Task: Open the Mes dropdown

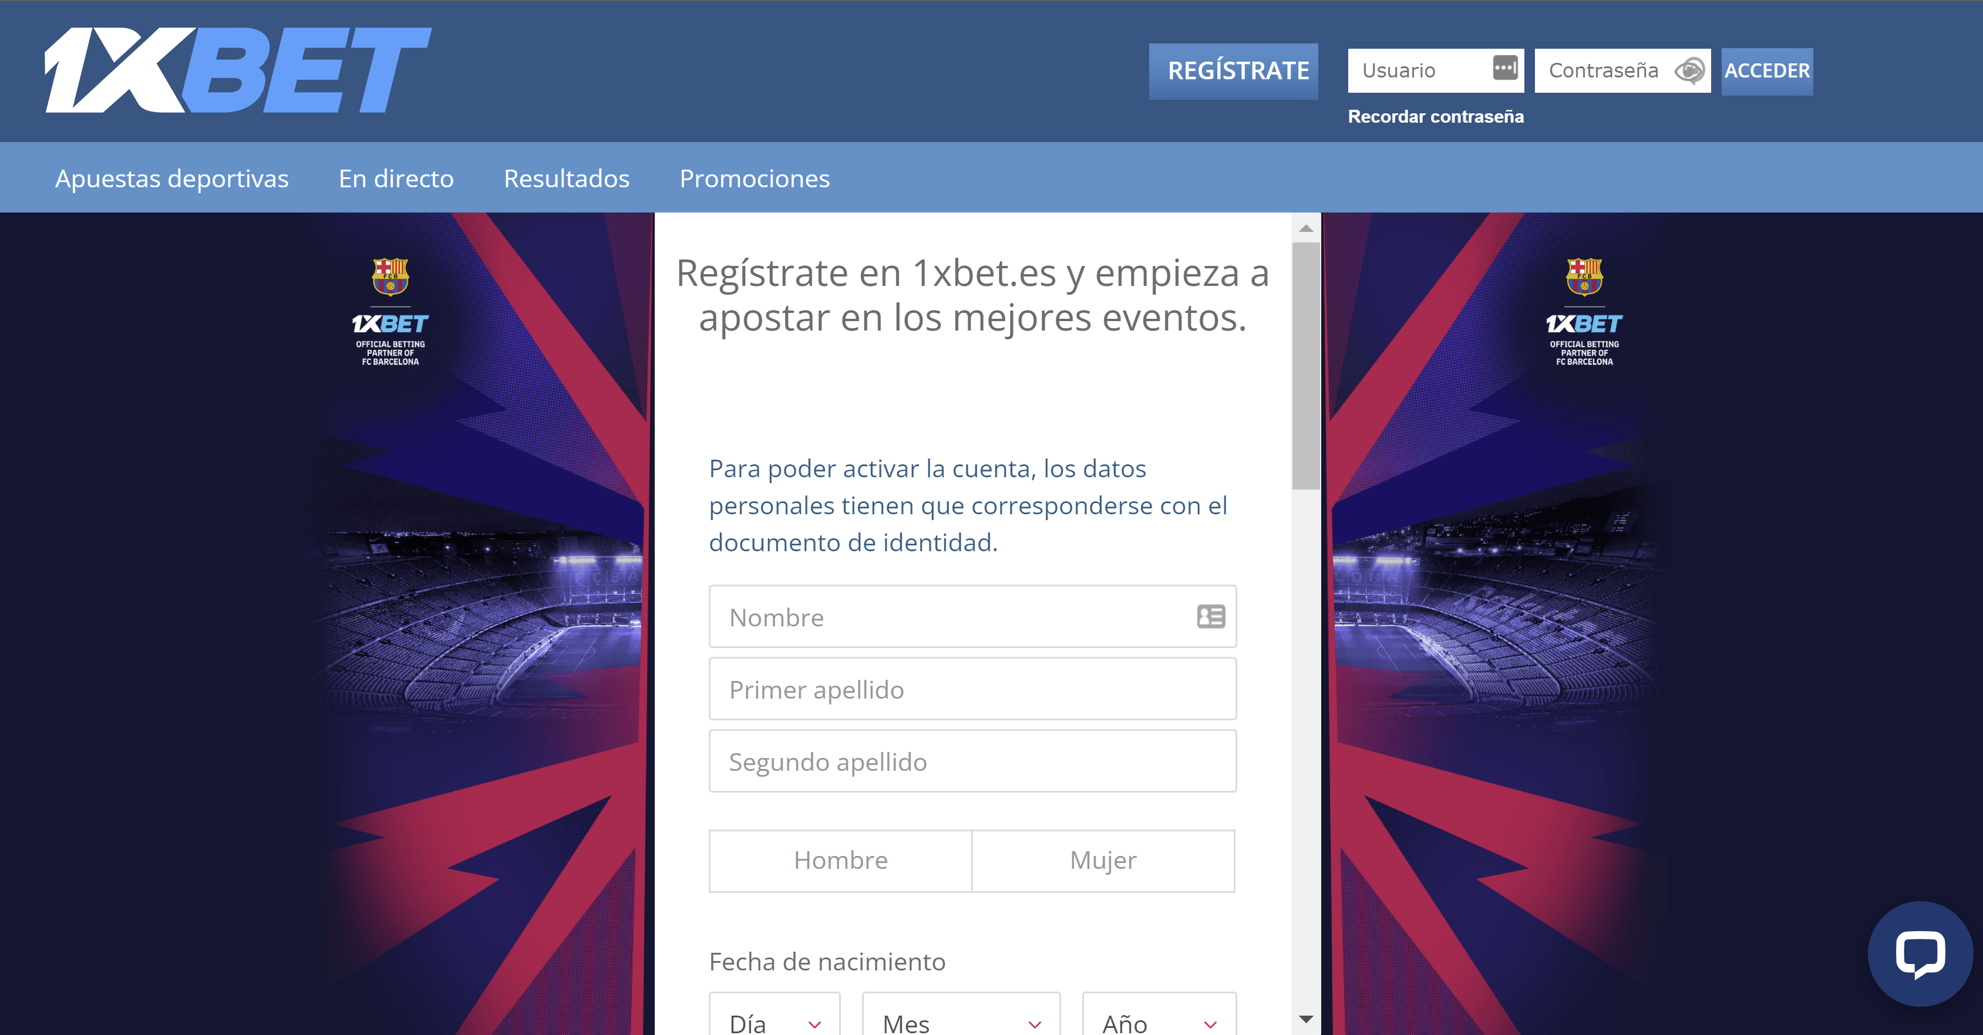Action: coord(961,1014)
